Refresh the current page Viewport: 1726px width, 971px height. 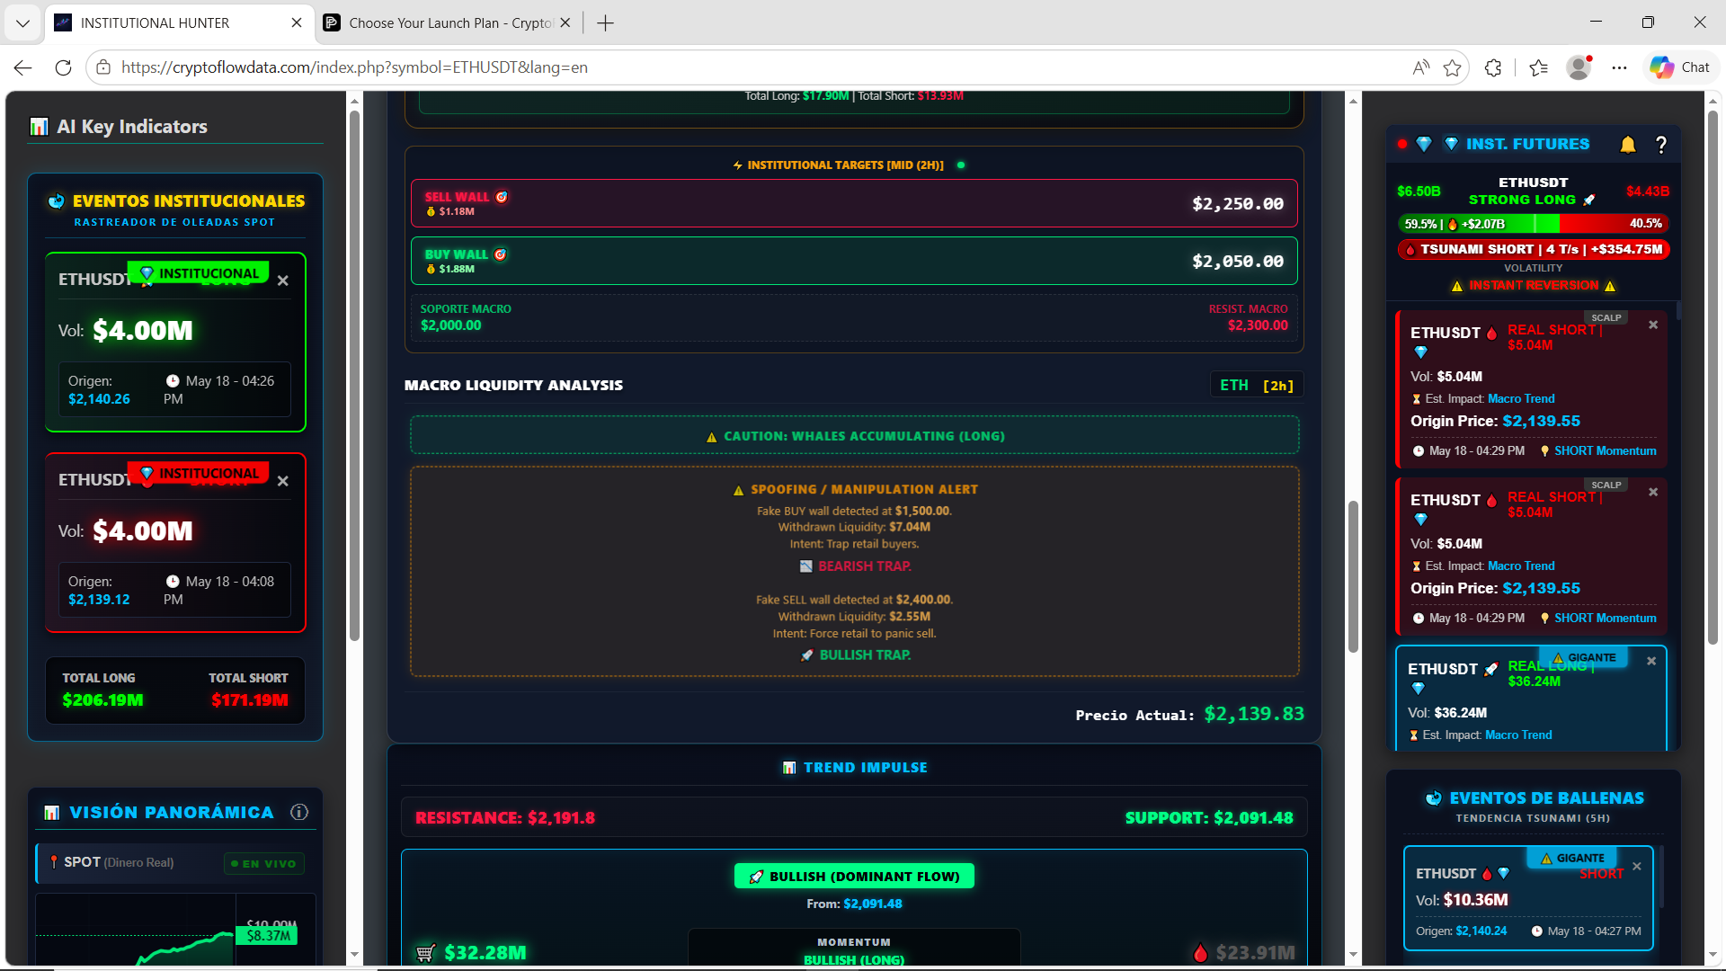(63, 67)
